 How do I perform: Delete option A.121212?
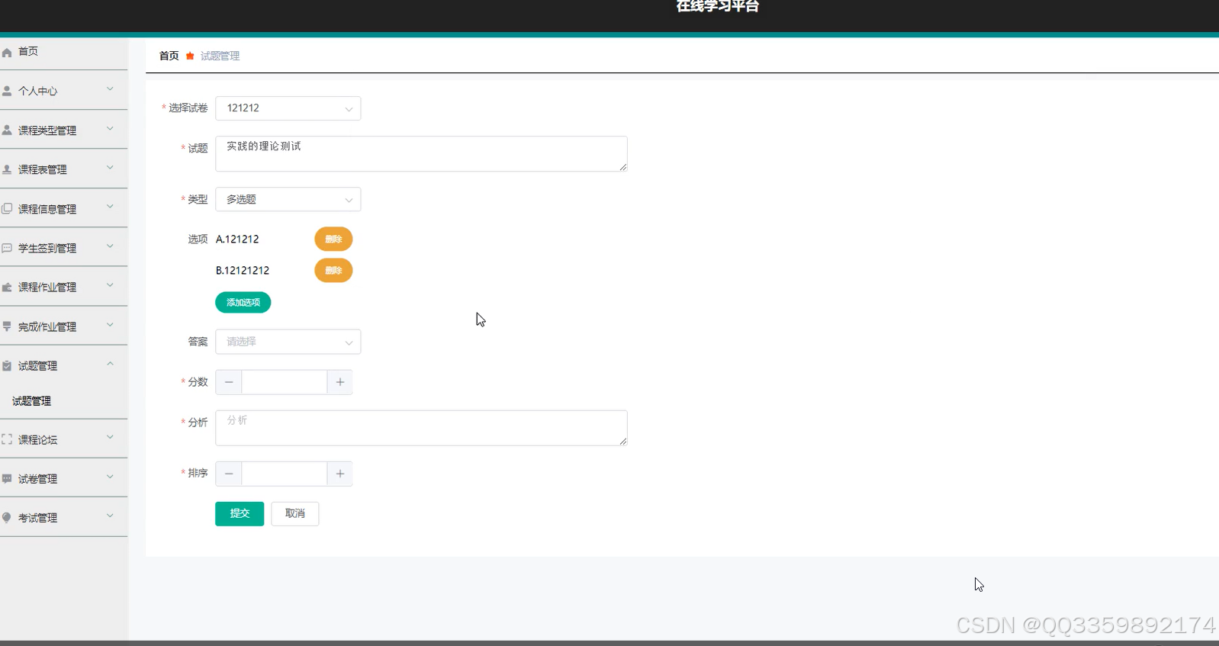333,239
